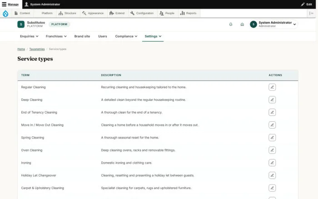Open the Manage hamburger menu

click(x=10, y=4)
